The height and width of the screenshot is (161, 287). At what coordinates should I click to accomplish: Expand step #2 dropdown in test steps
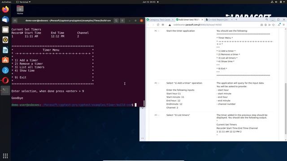pos(159,83)
